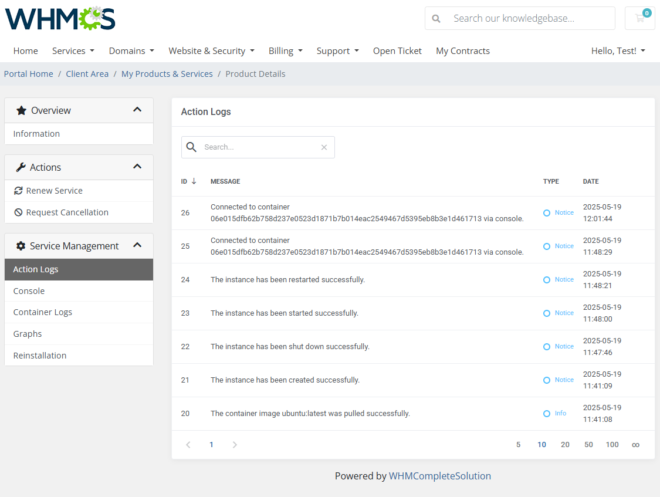Click My Products & Services breadcrumb
The image size is (660, 497).
(x=167, y=74)
